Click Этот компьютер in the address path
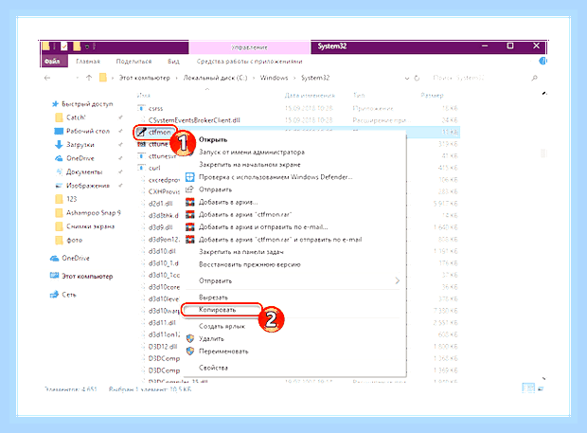Screen dimensions: 587x433 (144, 78)
